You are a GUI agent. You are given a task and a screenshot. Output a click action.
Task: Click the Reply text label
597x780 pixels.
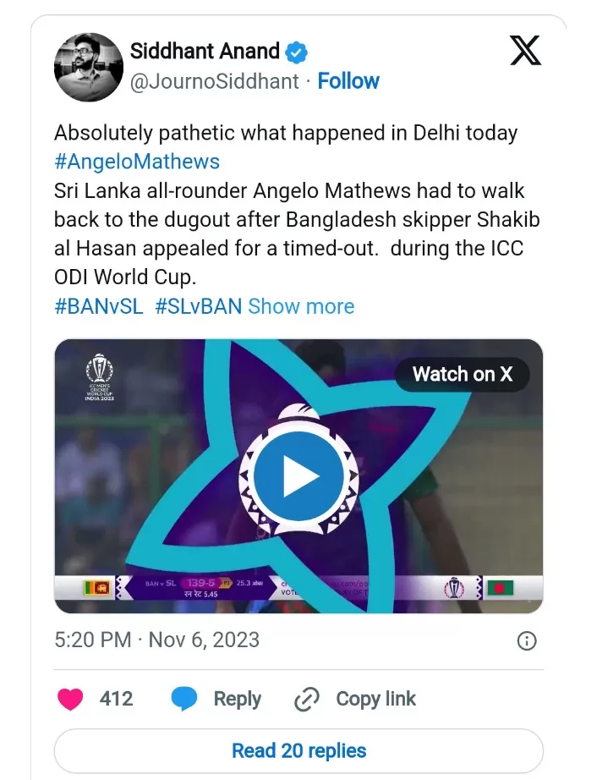click(x=237, y=699)
